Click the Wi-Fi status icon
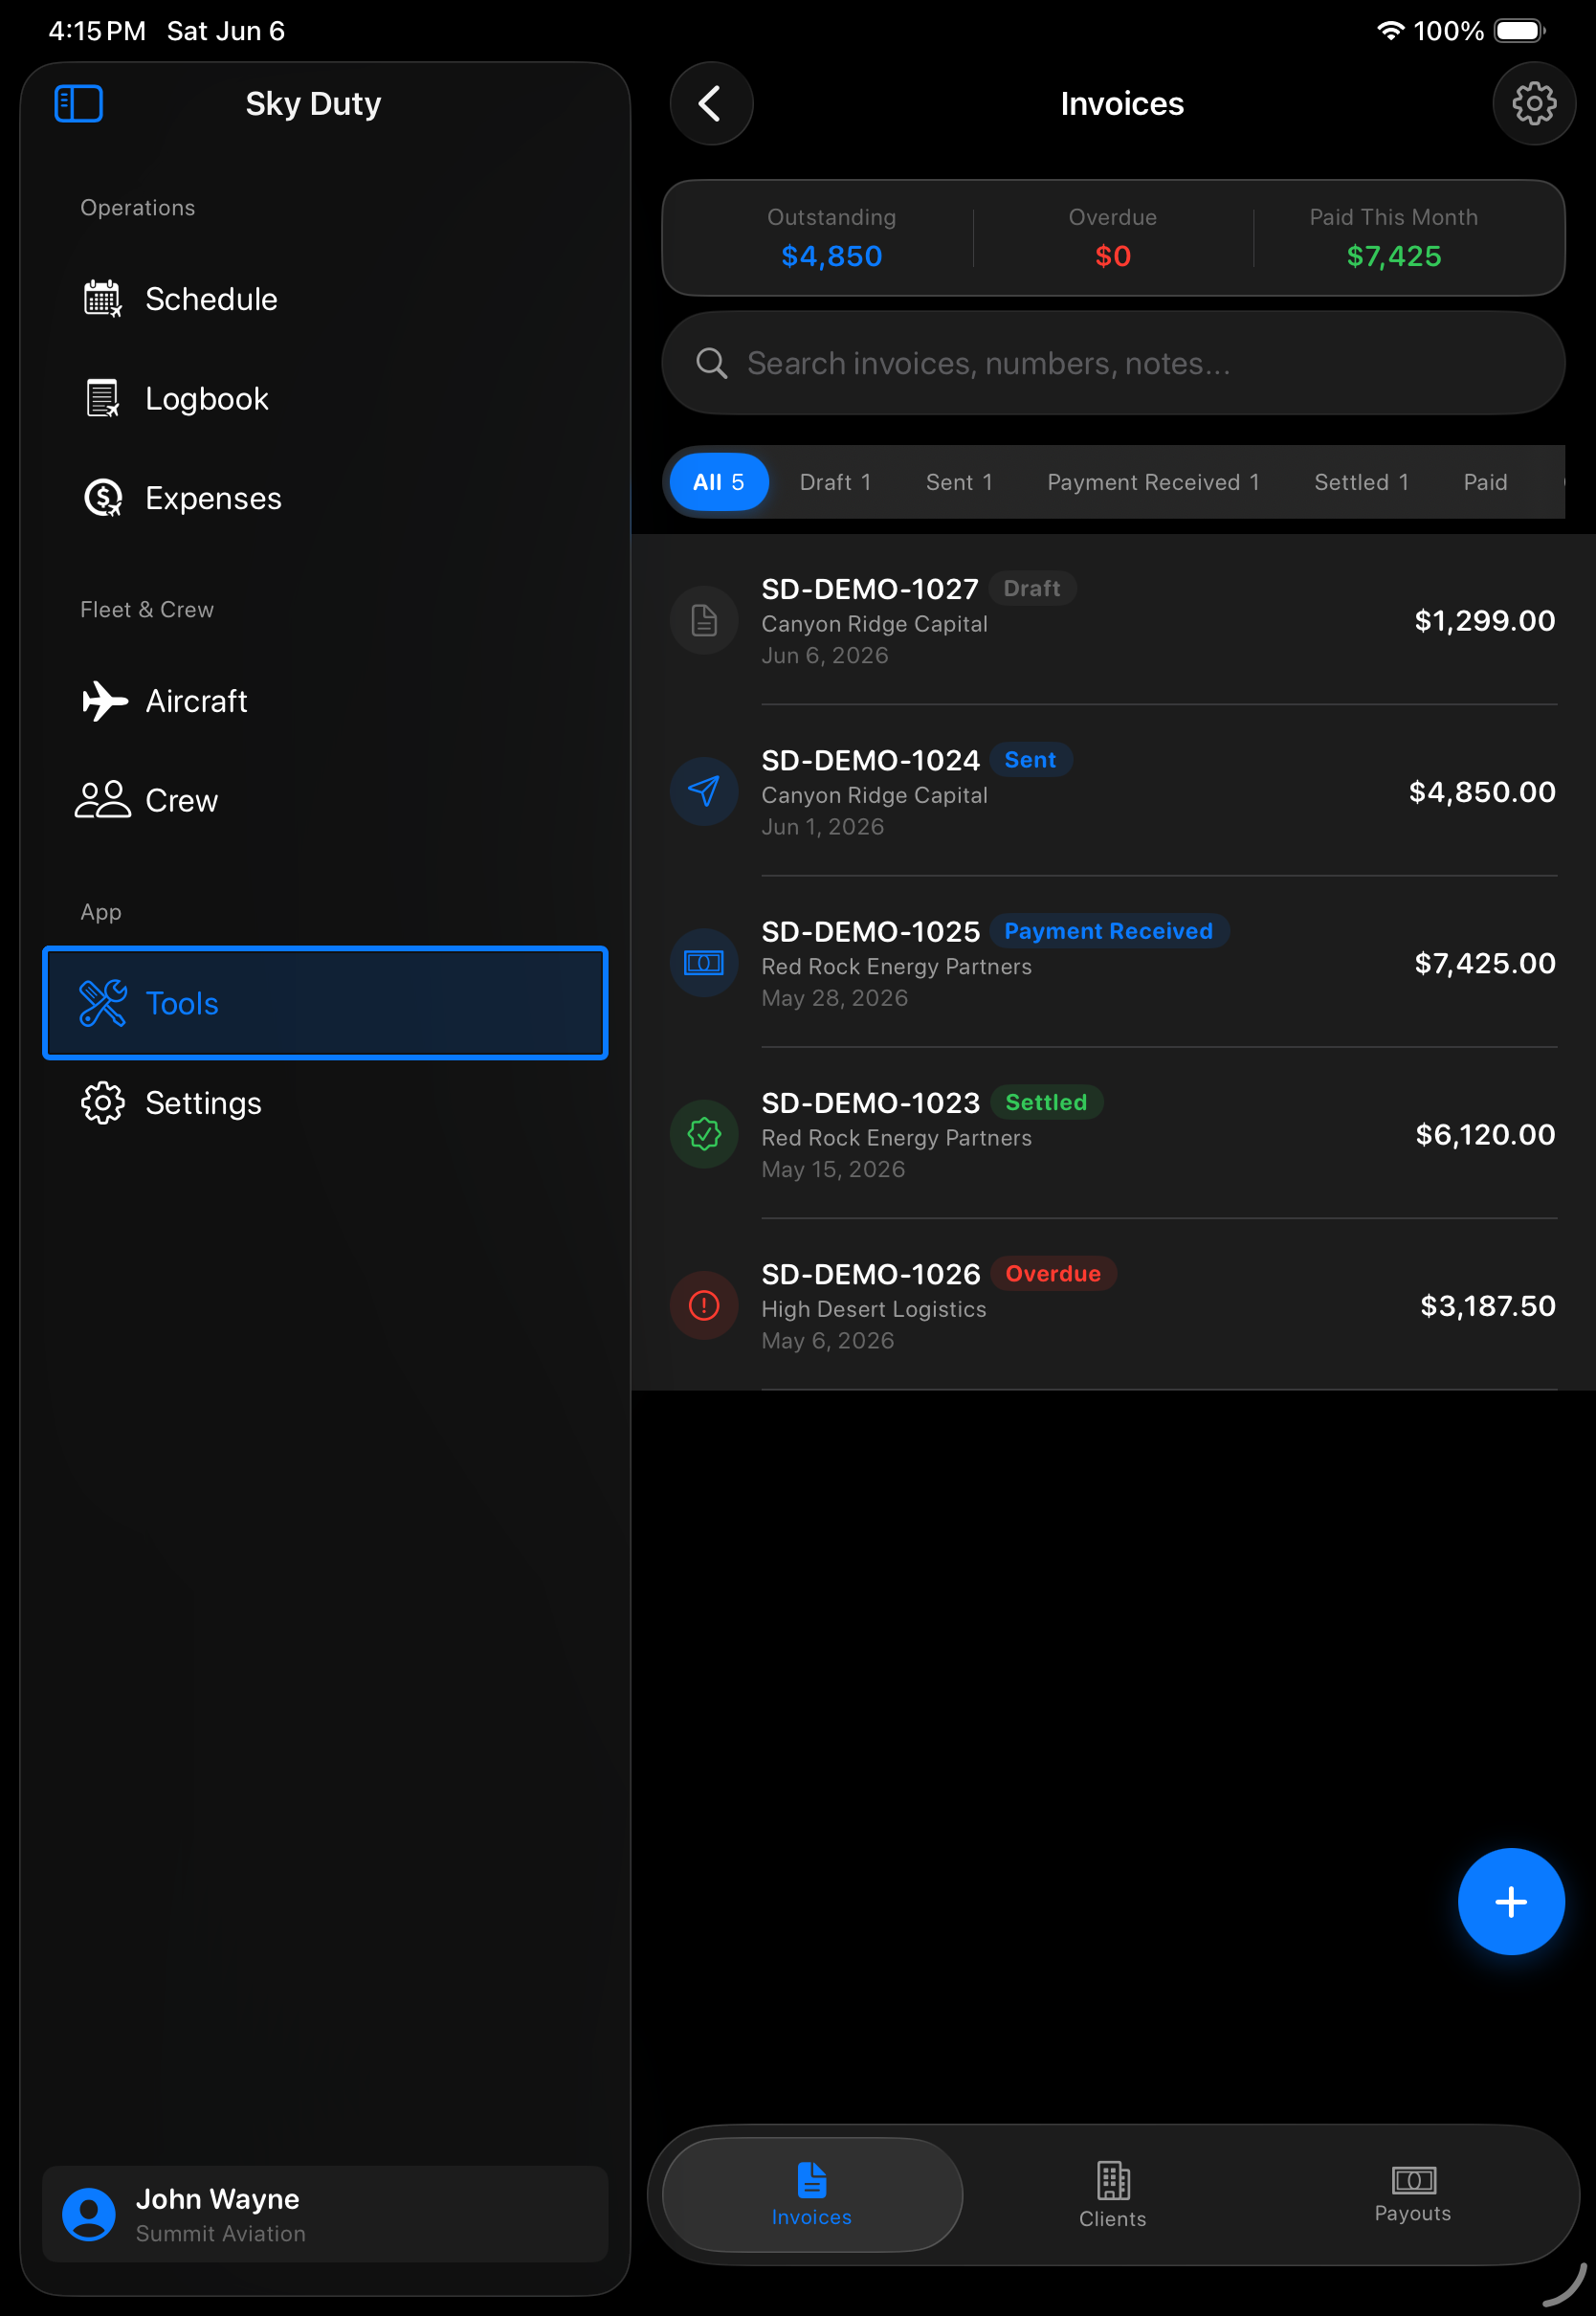 (x=1390, y=30)
